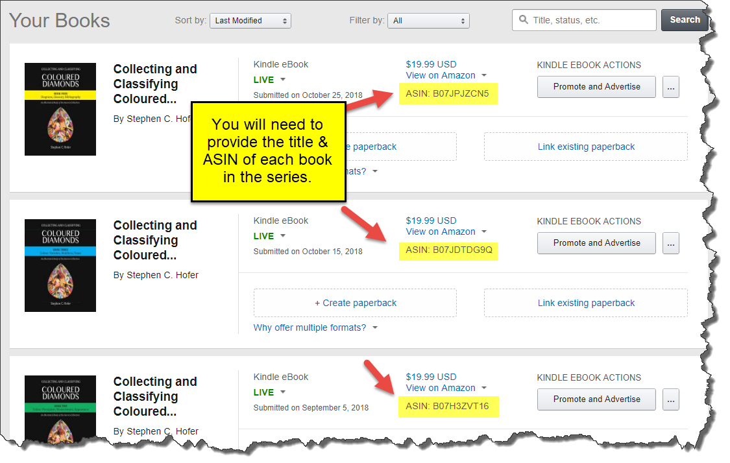Expand View on Amazon arrow, October 15 book
The width and height of the screenshot is (730, 463).
(x=483, y=231)
